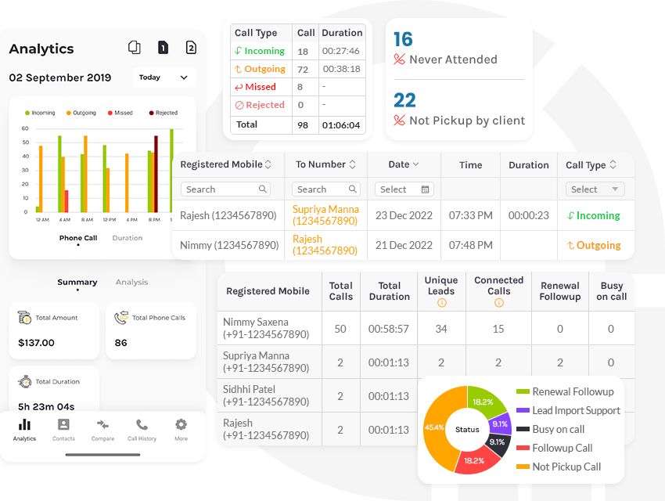Switch to the Analysis tab

[131, 282]
